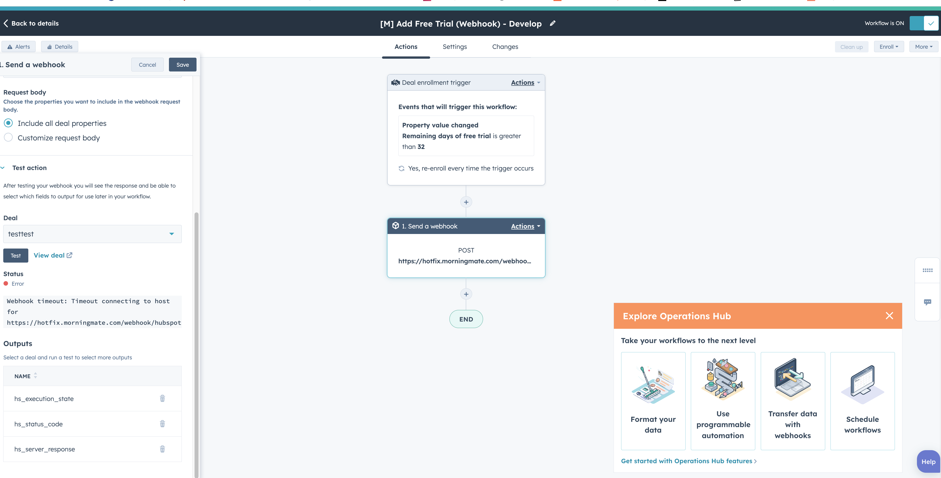
Task: Open the comments icon on right sidebar
Action: coord(928,302)
